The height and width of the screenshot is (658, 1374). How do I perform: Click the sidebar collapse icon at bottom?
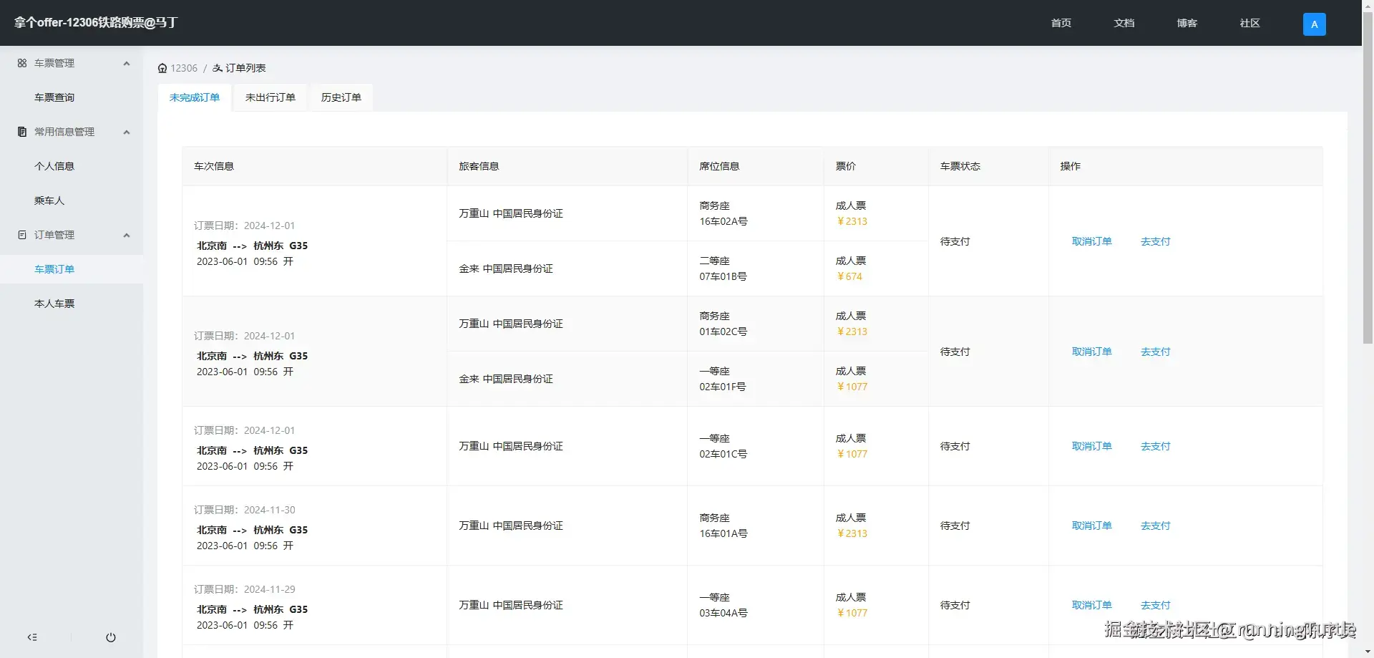(x=32, y=637)
